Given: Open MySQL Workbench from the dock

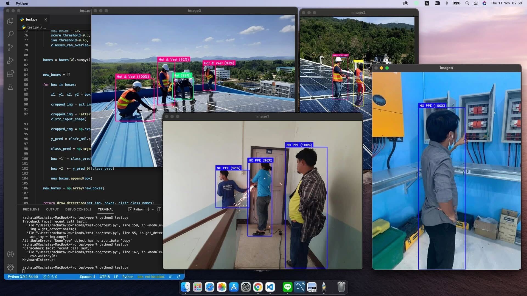Looking at the screenshot, I should [299, 287].
